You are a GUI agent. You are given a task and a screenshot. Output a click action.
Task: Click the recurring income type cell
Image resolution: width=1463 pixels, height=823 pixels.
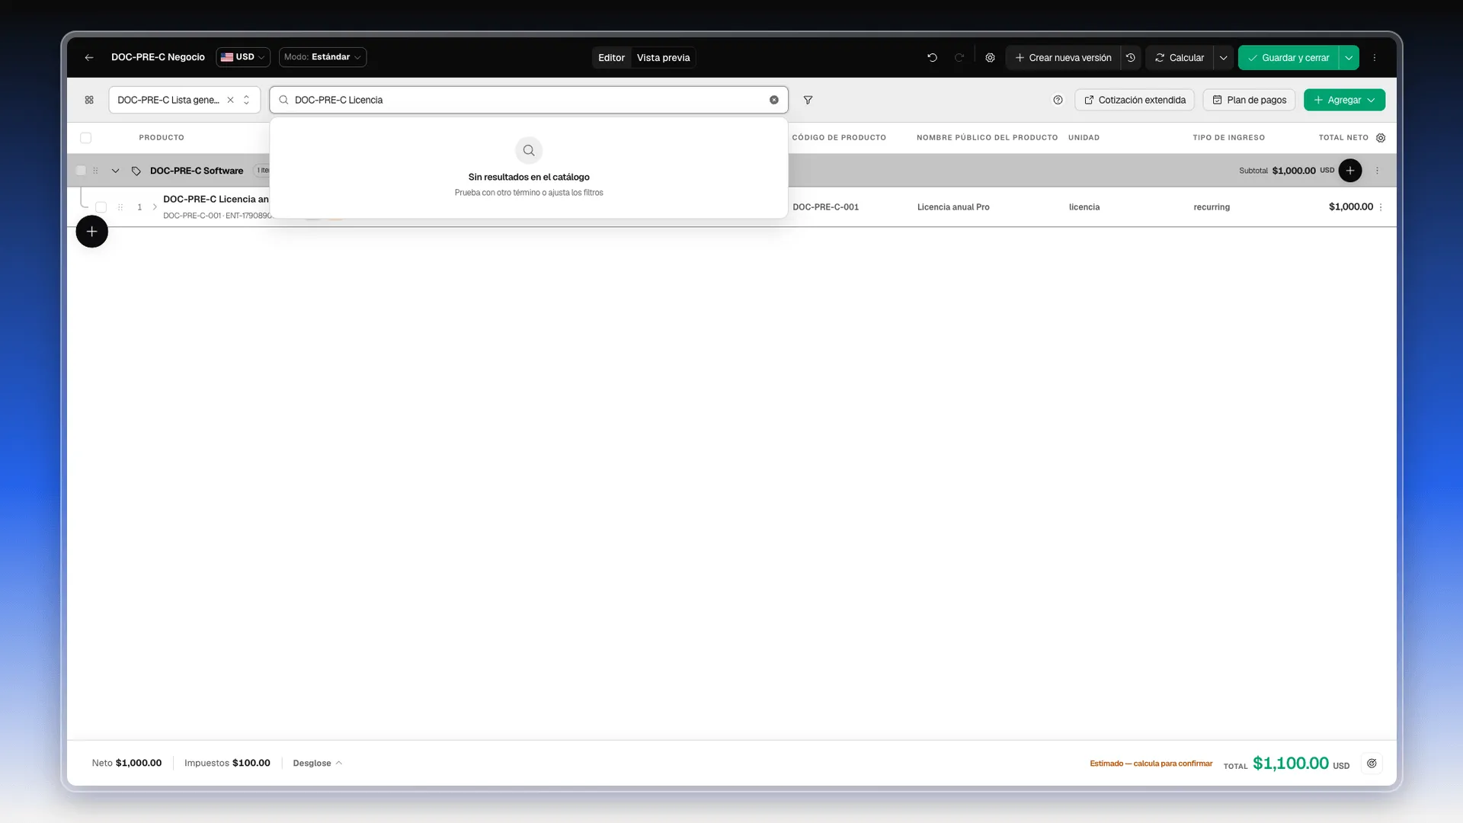click(x=1212, y=207)
